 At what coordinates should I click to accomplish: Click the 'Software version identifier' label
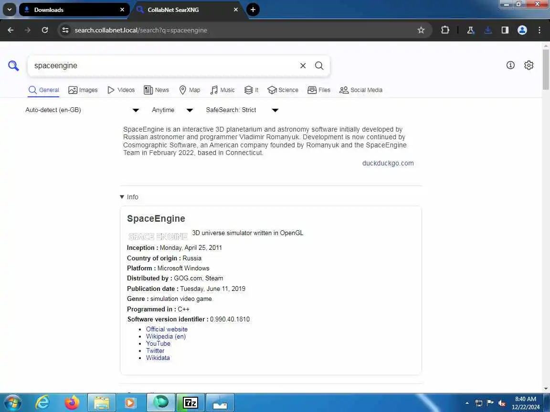point(168,319)
